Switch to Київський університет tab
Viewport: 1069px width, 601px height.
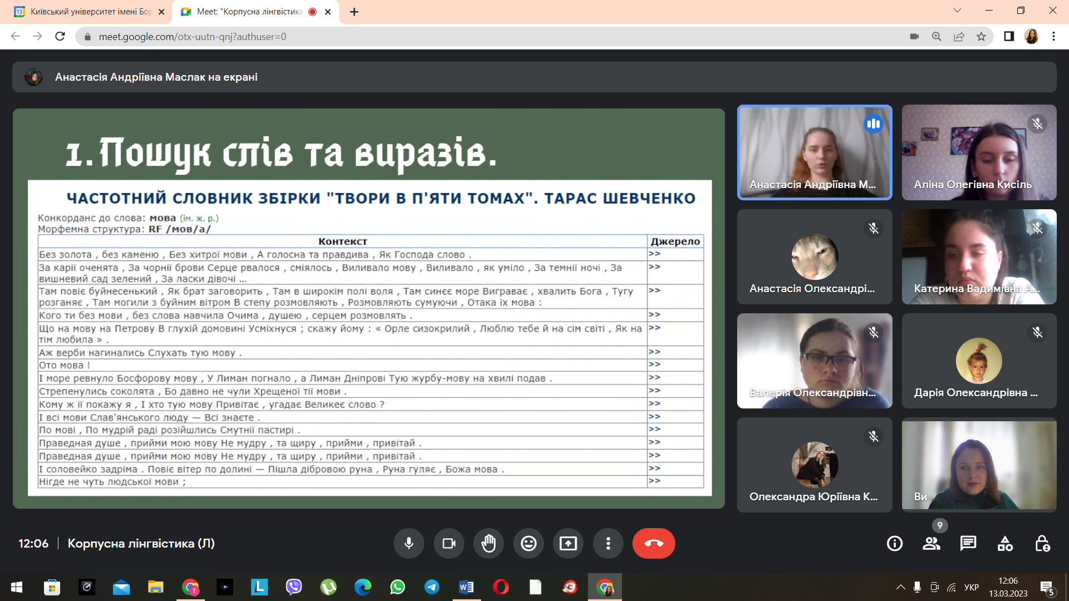[x=90, y=12]
